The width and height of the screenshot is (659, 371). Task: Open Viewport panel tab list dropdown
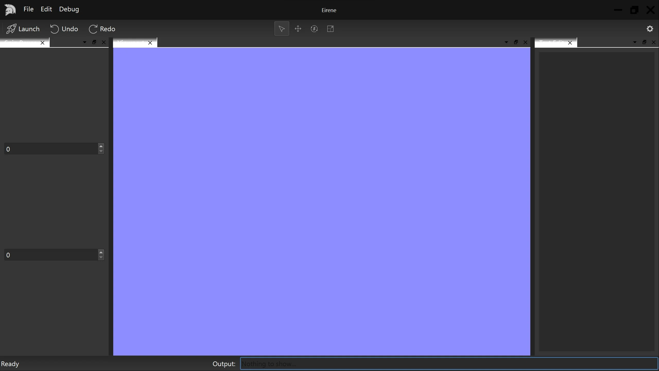[x=506, y=42]
